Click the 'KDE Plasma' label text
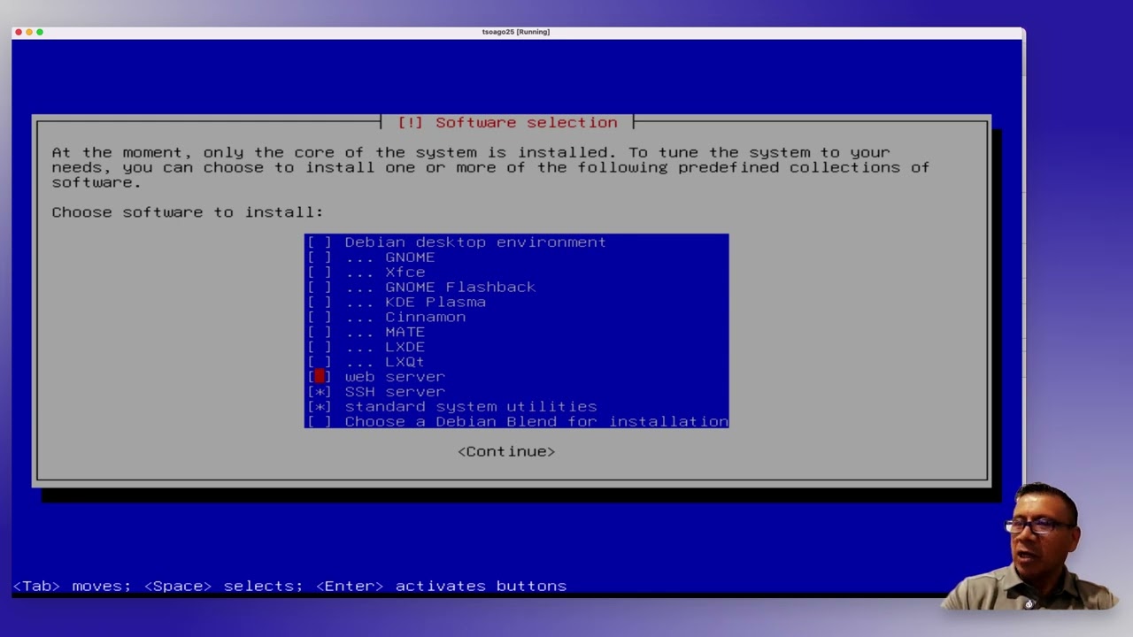 tap(435, 303)
